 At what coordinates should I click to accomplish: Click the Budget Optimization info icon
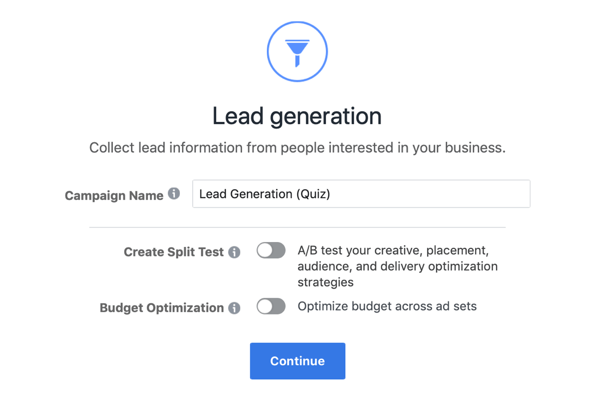point(235,307)
